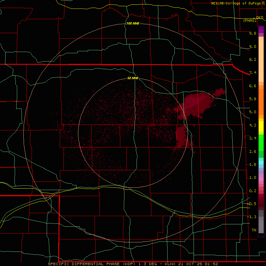266x266 pixels.
Task: Click the purple segment at top of color bar
Action: 261,30
